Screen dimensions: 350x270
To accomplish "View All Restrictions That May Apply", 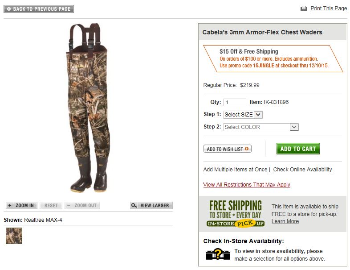I will [247, 185].
